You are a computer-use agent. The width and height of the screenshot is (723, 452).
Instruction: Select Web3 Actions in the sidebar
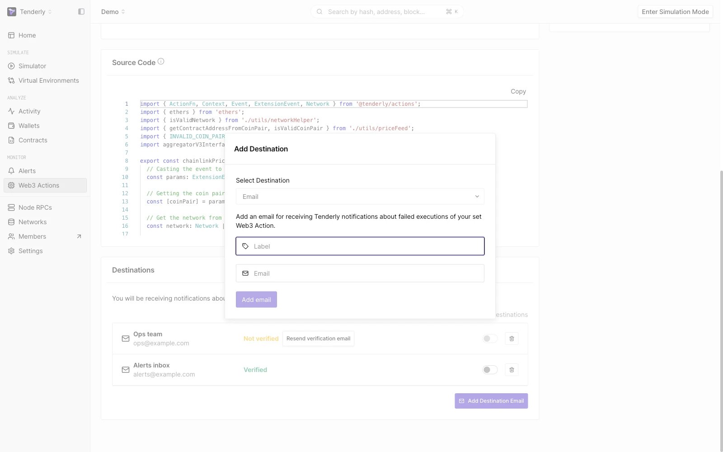coord(45,185)
